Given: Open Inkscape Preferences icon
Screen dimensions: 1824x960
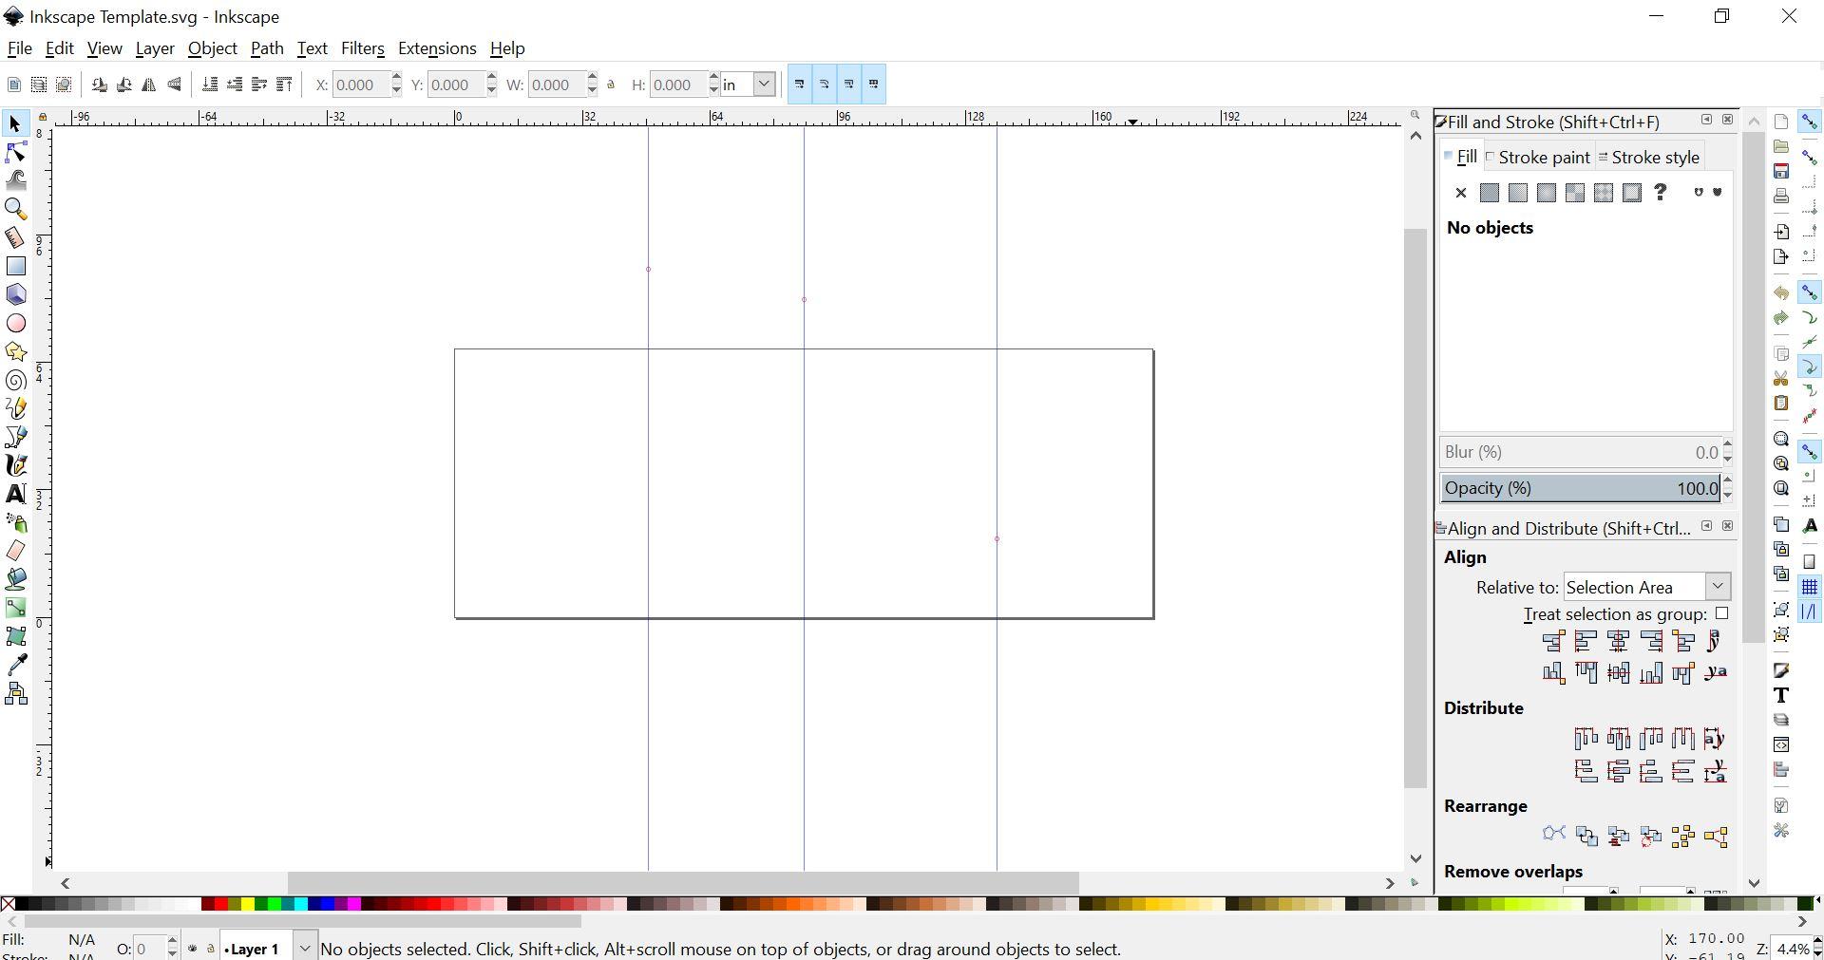Looking at the screenshot, I should pyautogui.click(x=1781, y=830).
